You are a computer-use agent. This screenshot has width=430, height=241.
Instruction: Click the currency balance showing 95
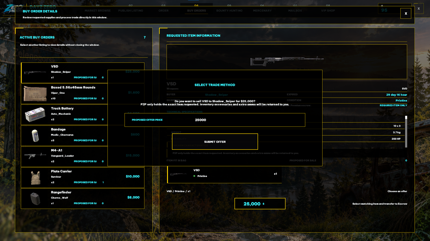394,9
